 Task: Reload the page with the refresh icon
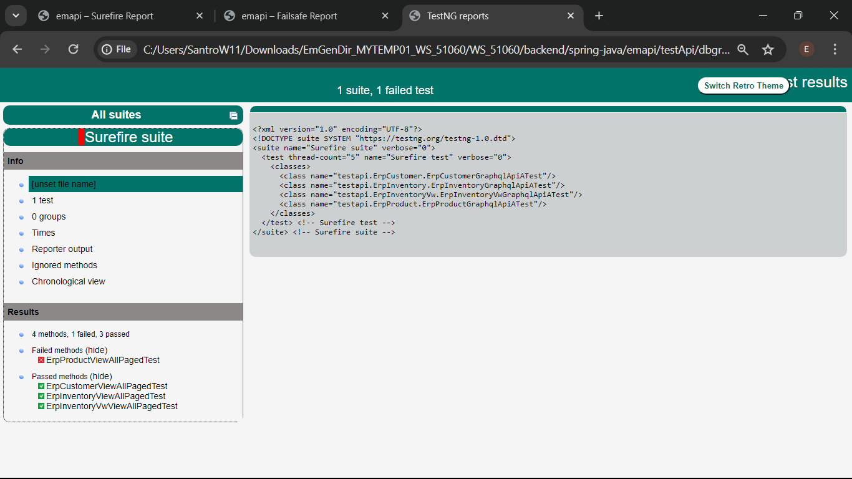(x=73, y=49)
